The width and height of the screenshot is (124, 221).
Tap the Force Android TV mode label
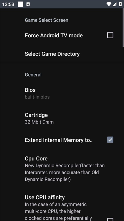point(54,35)
